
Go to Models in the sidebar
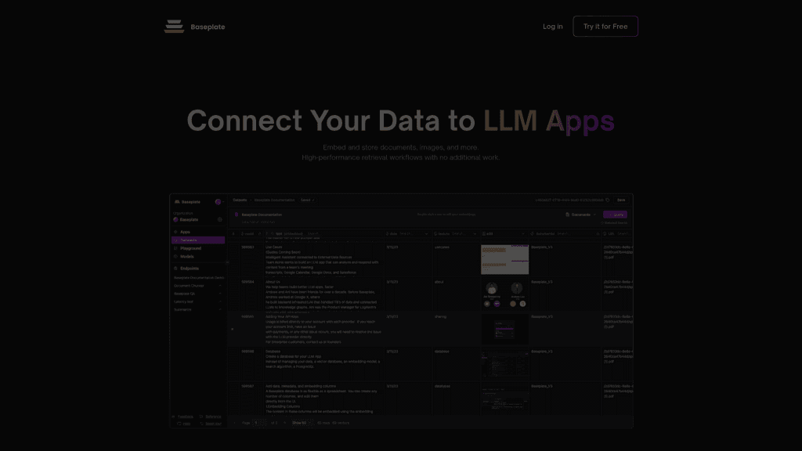click(186, 256)
